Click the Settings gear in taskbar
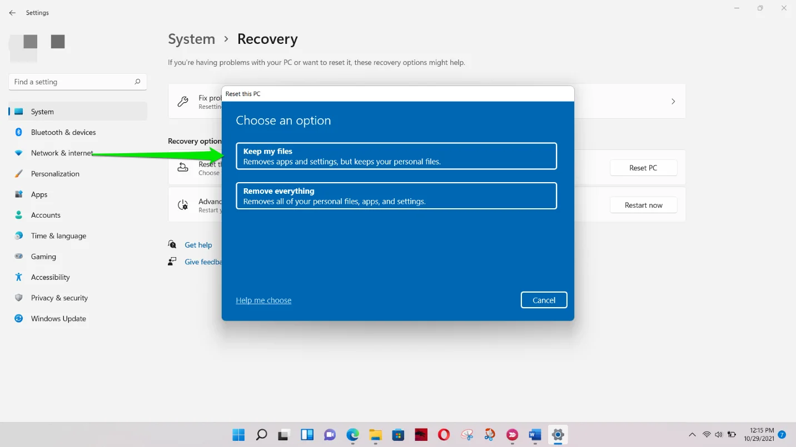The width and height of the screenshot is (796, 447). pos(558,434)
